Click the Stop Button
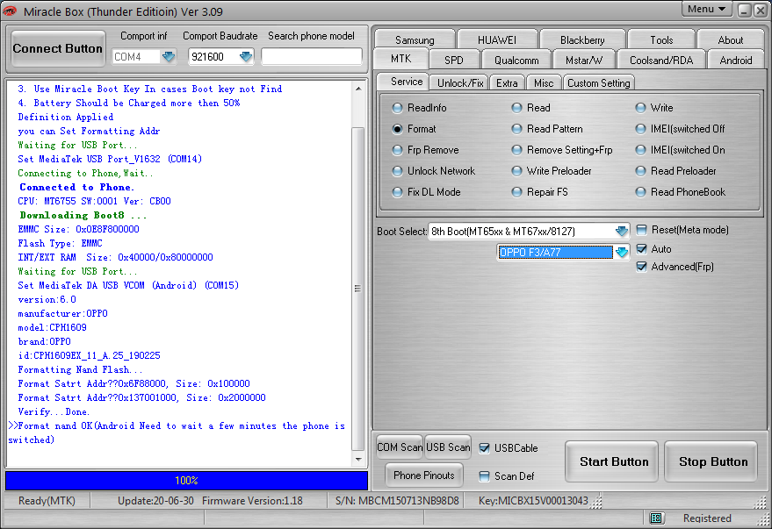The height and width of the screenshot is (529, 772). [x=712, y=461]
